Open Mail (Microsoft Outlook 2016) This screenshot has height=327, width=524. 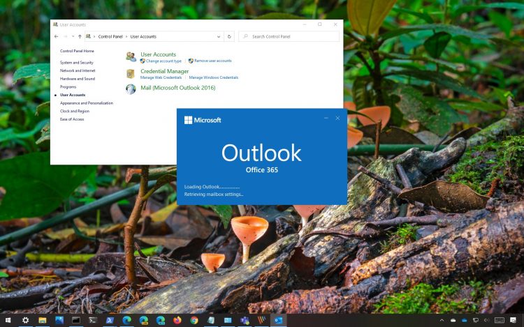[x=177, y=88]
